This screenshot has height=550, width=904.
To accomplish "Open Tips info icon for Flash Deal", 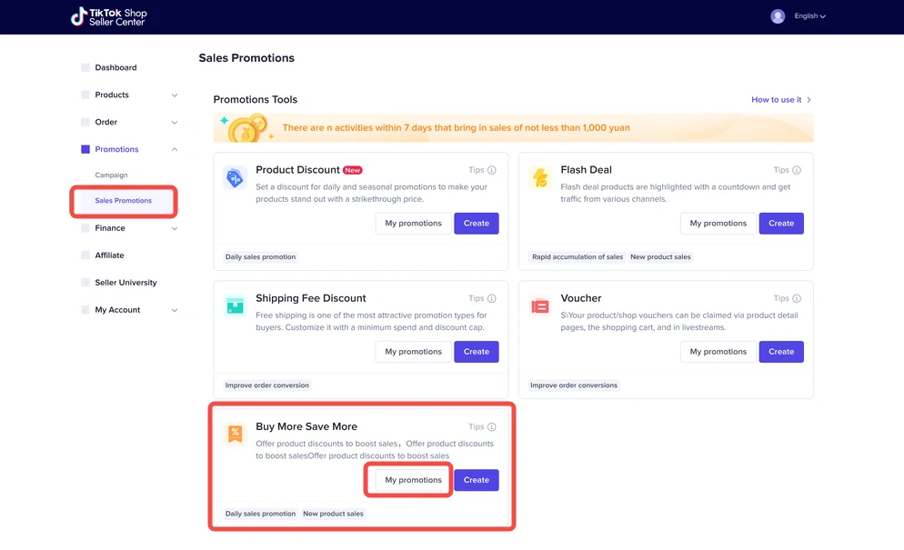I will (797, 170).
